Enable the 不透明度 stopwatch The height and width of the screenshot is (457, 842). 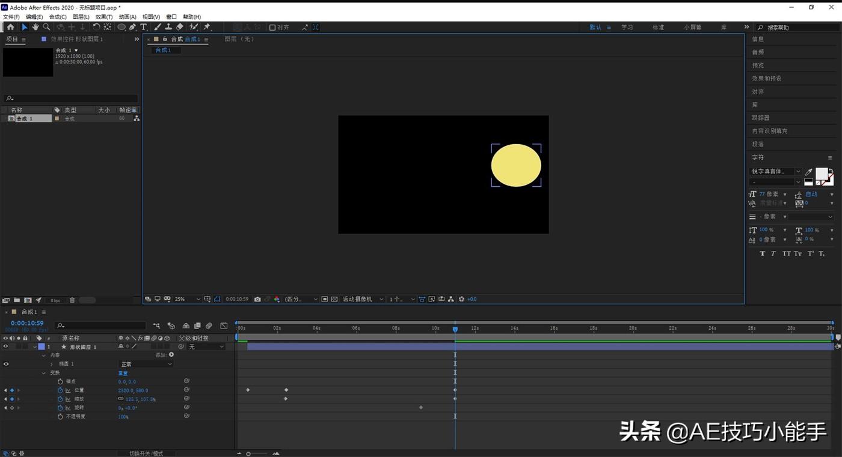[60, 416]
